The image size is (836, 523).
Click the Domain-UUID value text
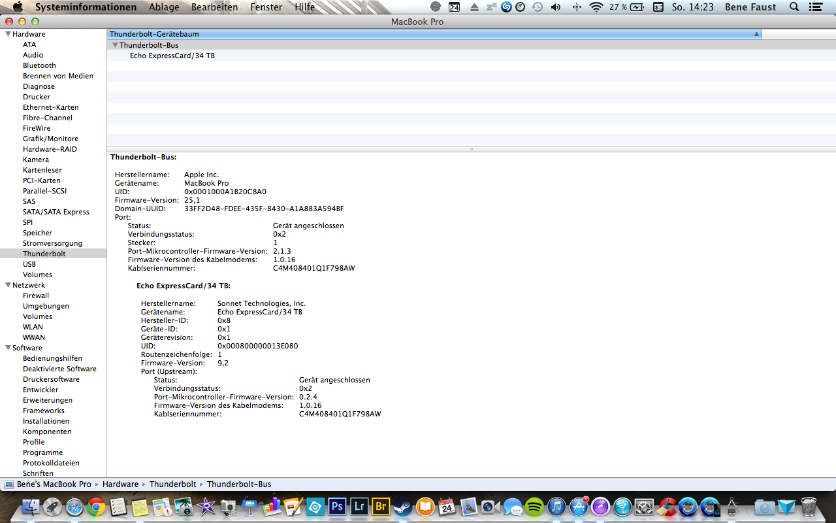point(264,209)
